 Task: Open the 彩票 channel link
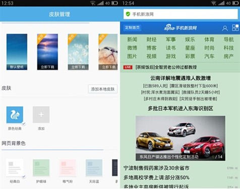pyautogui.click(x=190, y=56)
